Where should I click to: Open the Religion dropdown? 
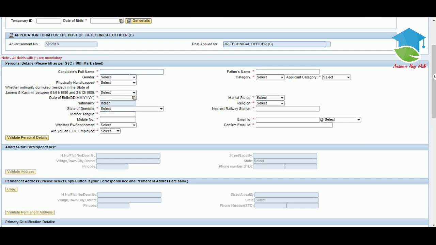[x=270, y=103]
